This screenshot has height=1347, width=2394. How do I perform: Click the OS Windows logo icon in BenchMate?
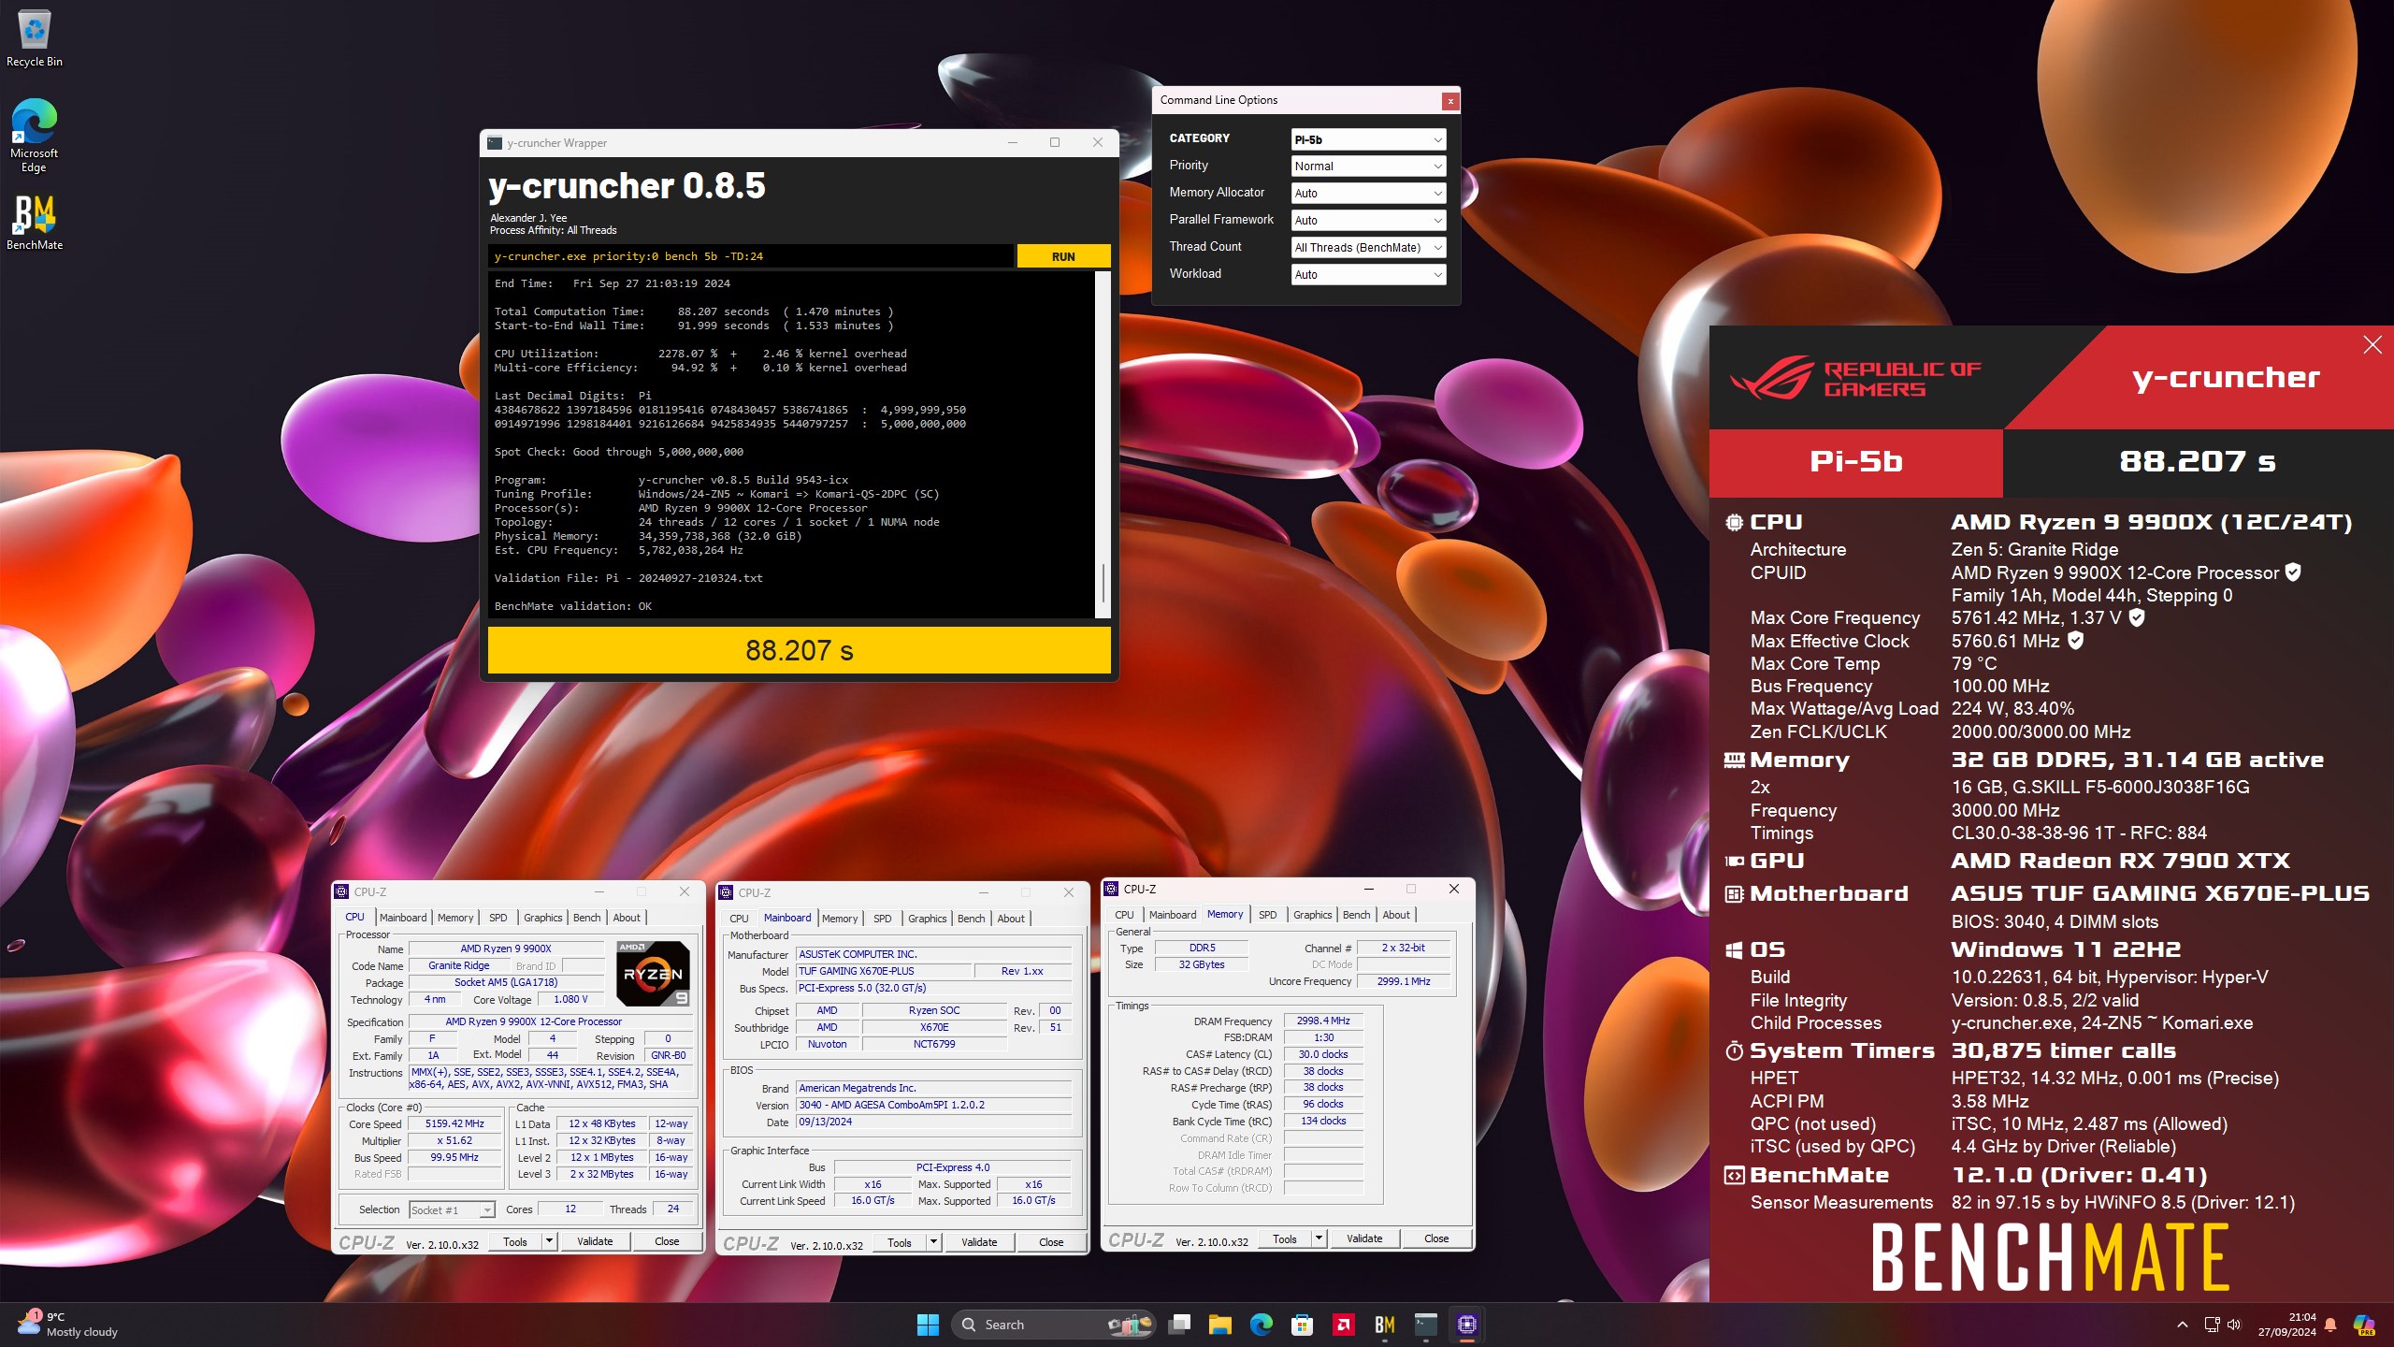pyautogui.click(x=1734, y=950)
